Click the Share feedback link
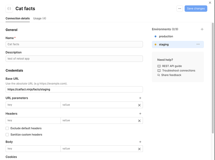This screenshot has height=160, width=215. click(171, 75)
